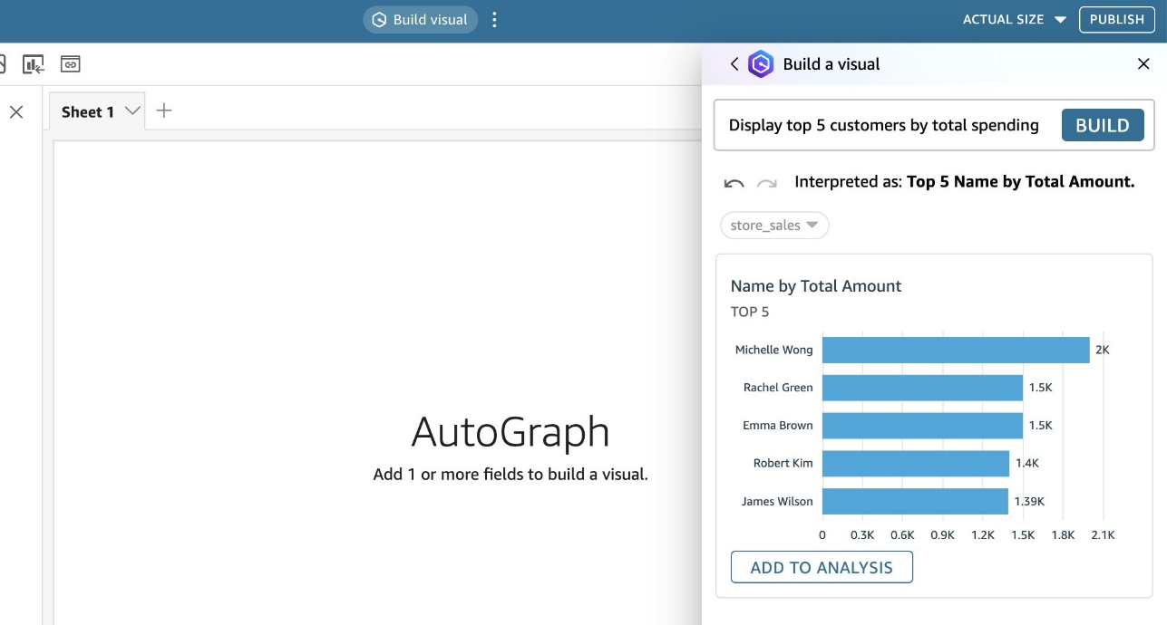The height and width of the screenshot is (625, 1167).
Task: Click the Build visual pill button
Action: (x=421, y=19)
